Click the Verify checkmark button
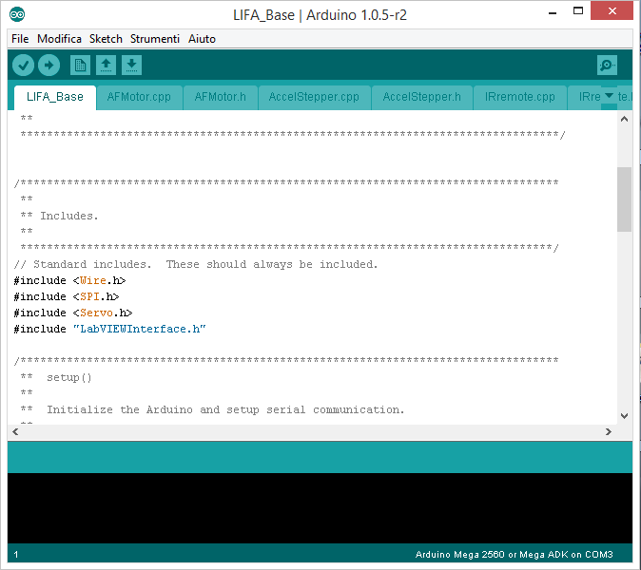 pos(23,66)
